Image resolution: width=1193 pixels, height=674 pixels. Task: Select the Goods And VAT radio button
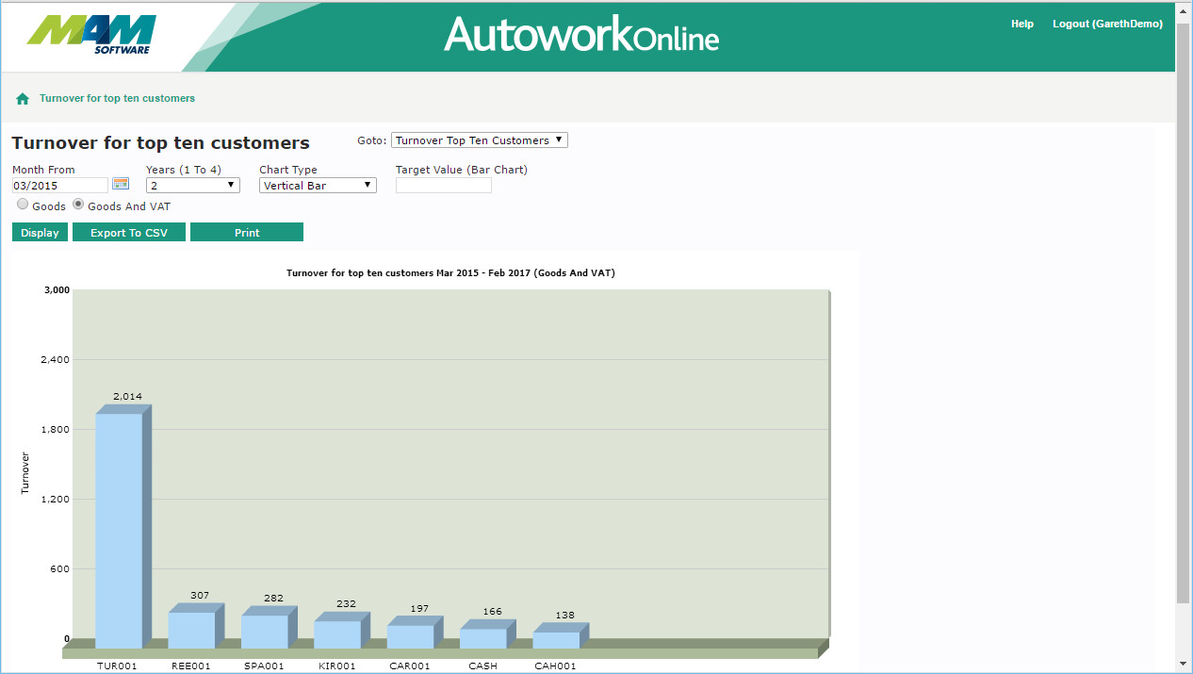coord(78,205)
